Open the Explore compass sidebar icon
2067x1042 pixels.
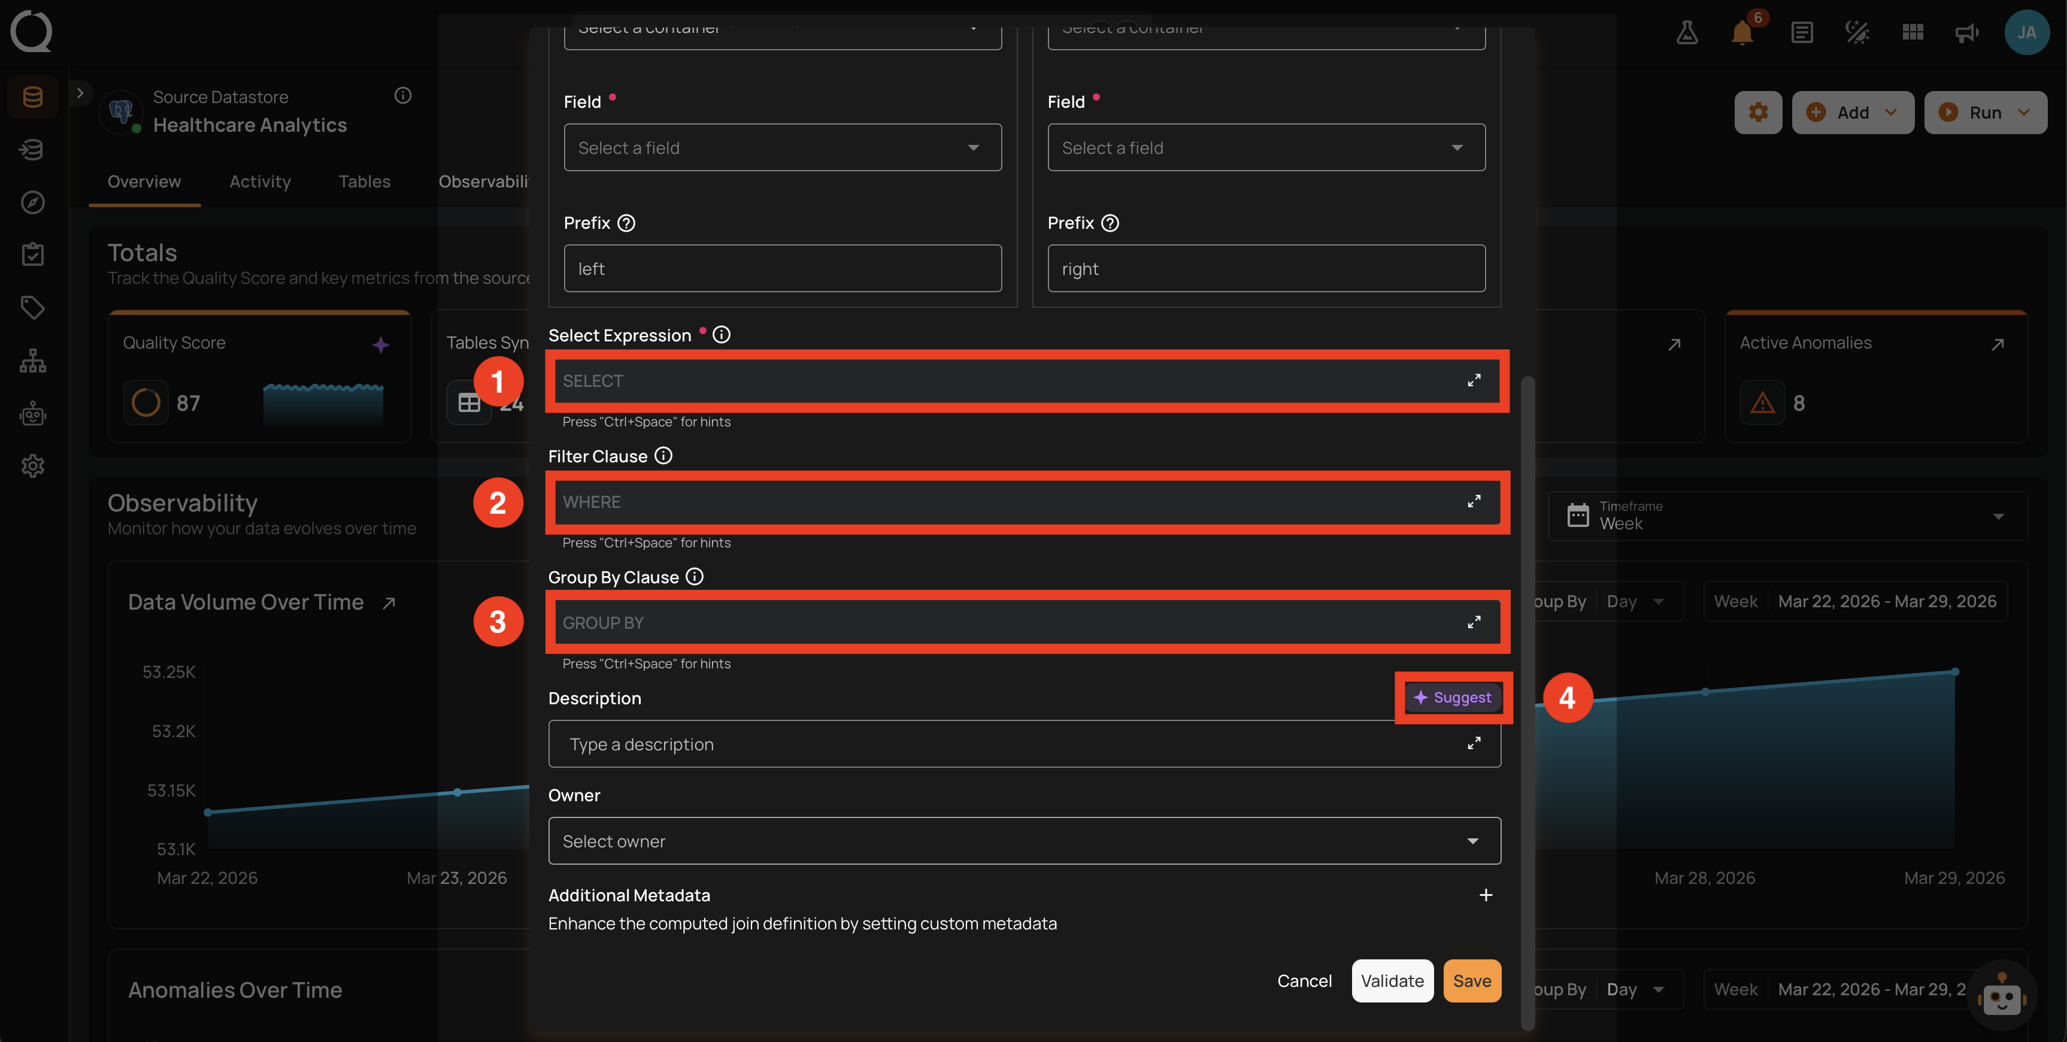[x=33, y=202]
